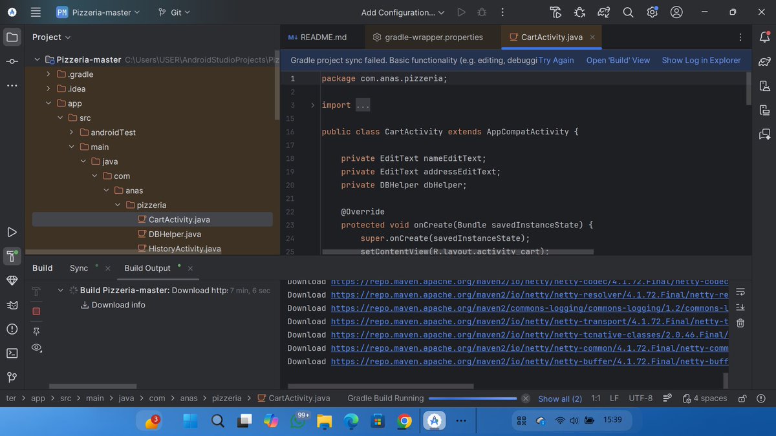Switch to gradle-wrapper.properties tab
776x436 pixels.
pyautogui.click(x=428, y=37)
